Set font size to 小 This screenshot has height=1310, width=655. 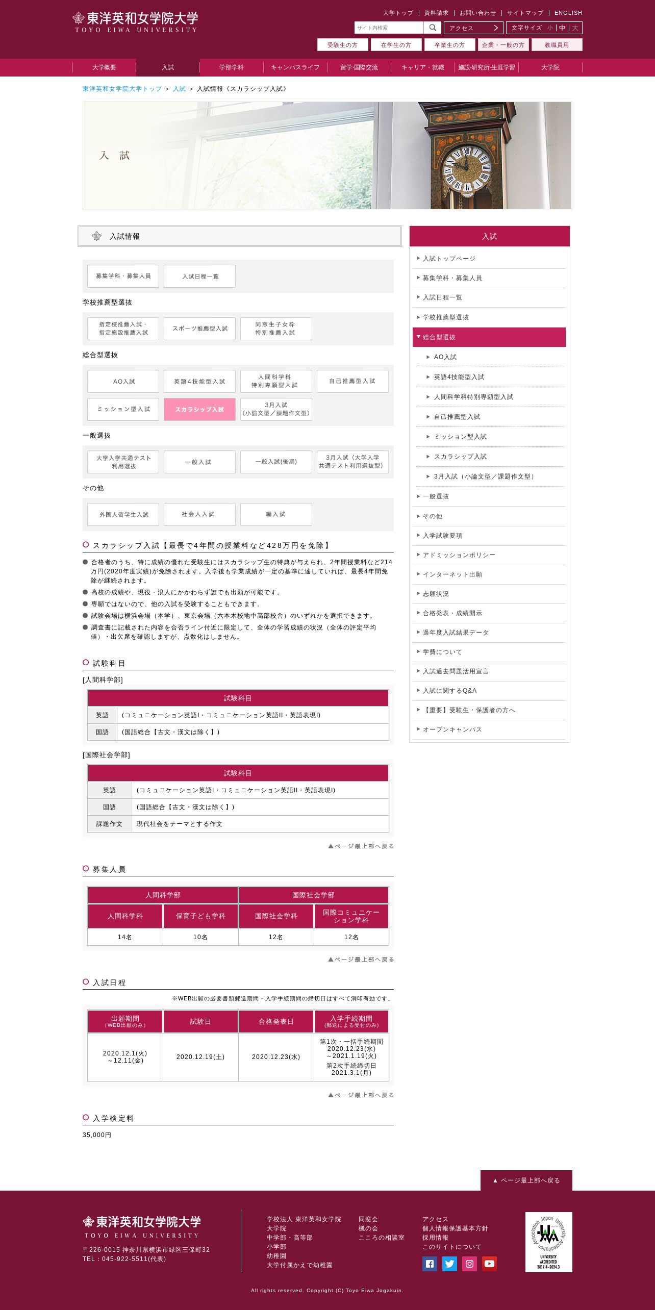point(550,28)
